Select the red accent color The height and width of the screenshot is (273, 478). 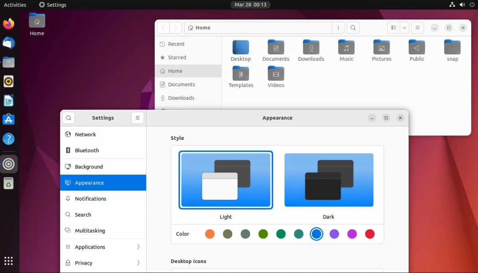(x=370, y=234)
